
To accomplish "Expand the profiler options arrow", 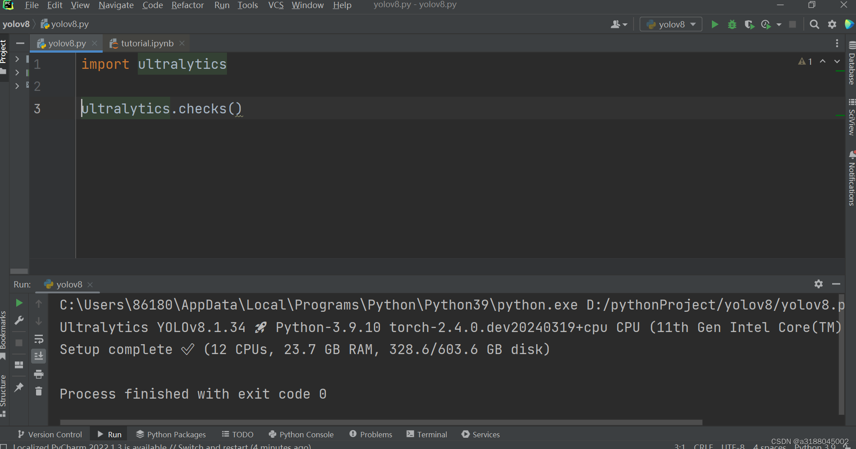I will (779, 24).
